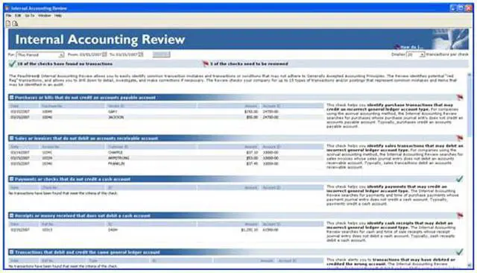Screen dimensions: 477x273
Task: Open the transactions per check dropdown
Action: tap(416, 54)
